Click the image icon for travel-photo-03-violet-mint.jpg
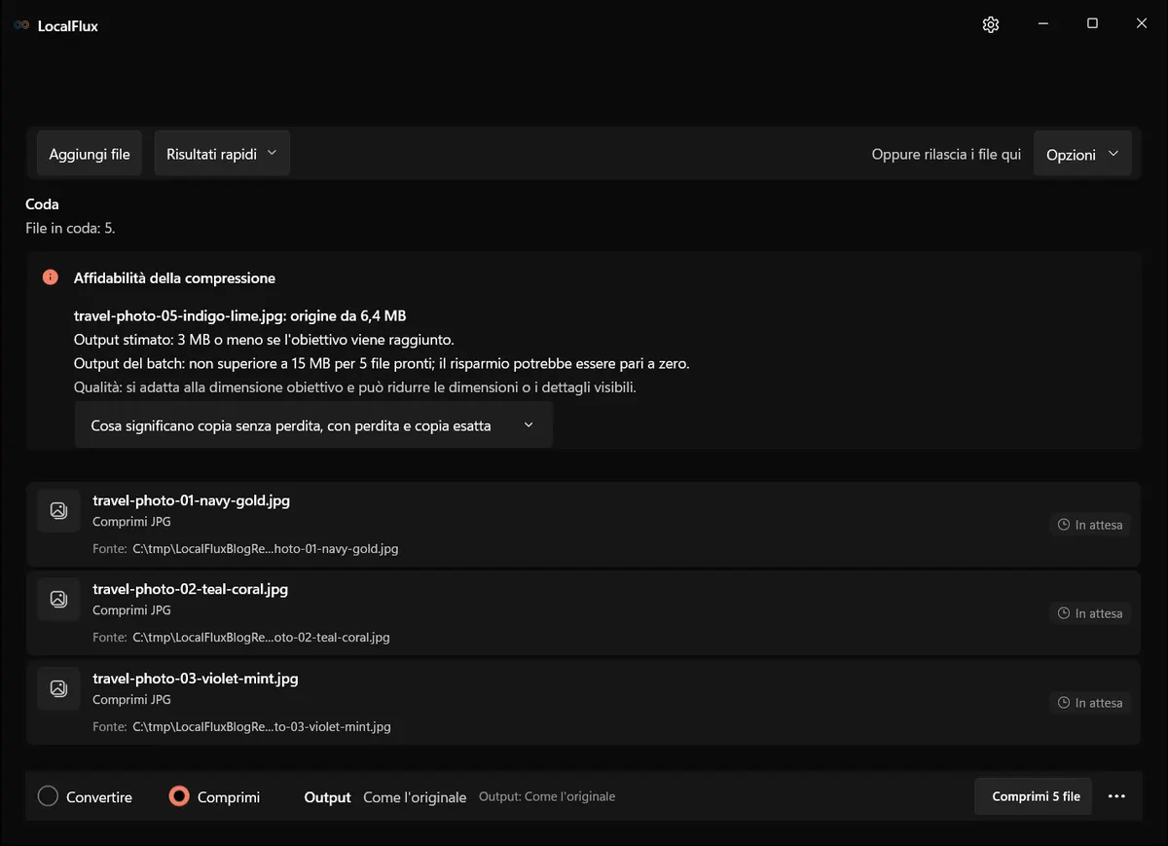Image resolution: width=1168 pixels, height=846 pixels. [x=58, y=688]
